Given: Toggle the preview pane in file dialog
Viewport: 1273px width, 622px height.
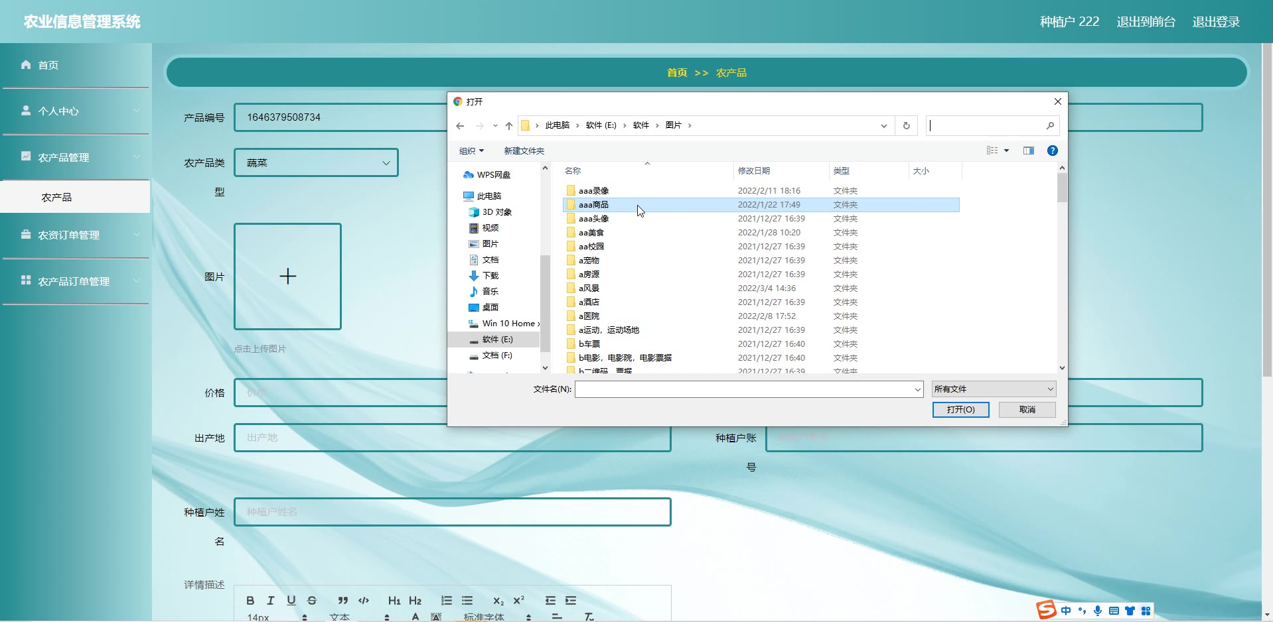Looking at the screenshot, I should tap(1029, 151).
